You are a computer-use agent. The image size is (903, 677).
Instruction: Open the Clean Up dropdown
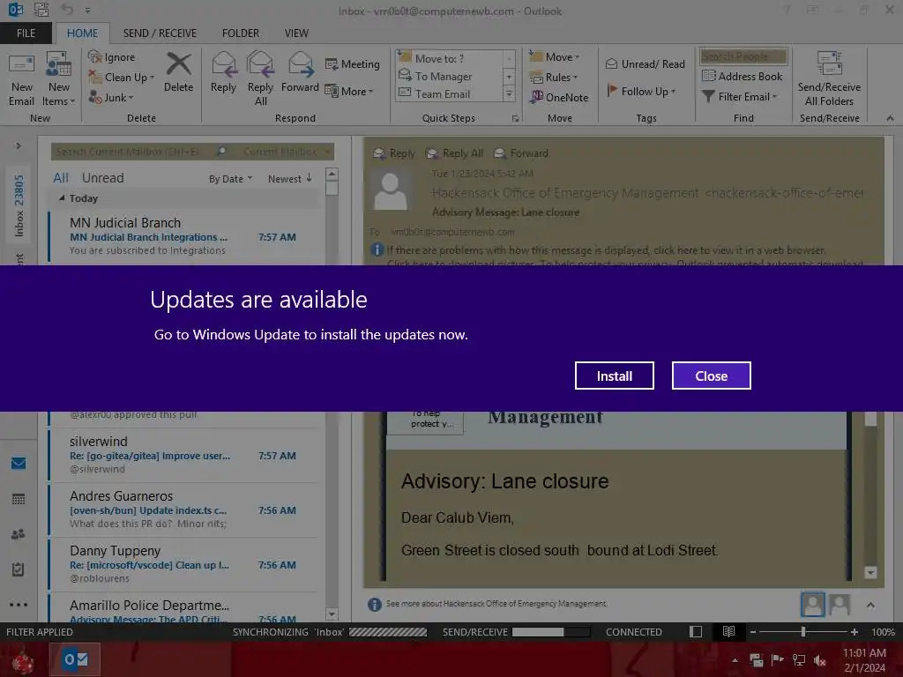tap(122, 78)
